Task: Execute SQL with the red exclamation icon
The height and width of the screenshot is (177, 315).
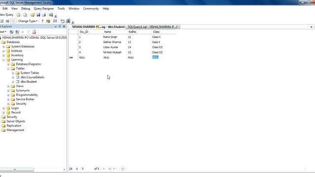Action: pos(42,21)
